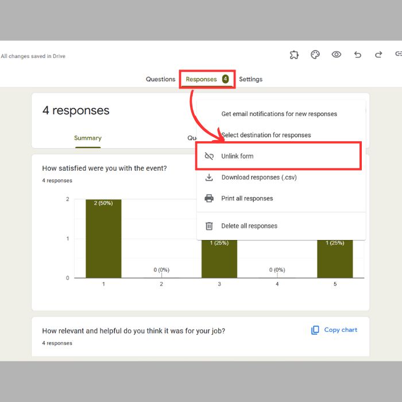This screenshot has height=402, width=402.
Task: Click All changes saved in Drive text
Action: (33, 56)
